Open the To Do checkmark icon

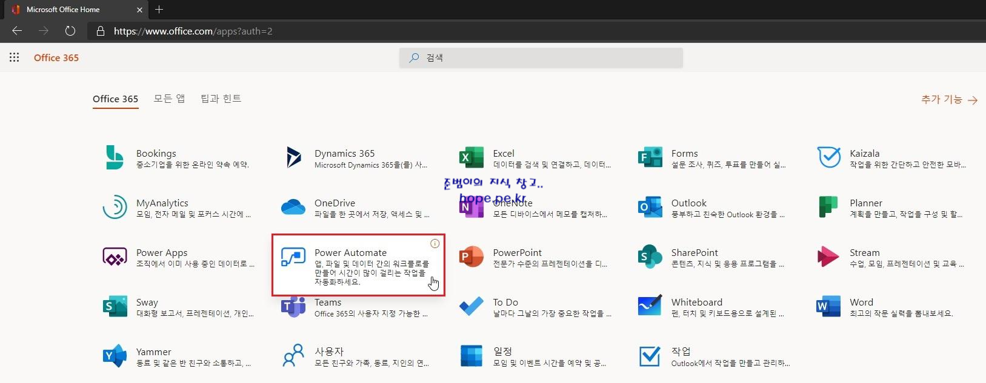pos(471,307)
